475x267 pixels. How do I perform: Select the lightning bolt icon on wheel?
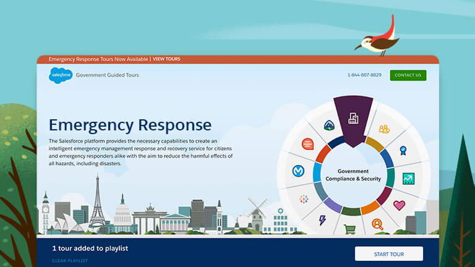tap(322, 220)
